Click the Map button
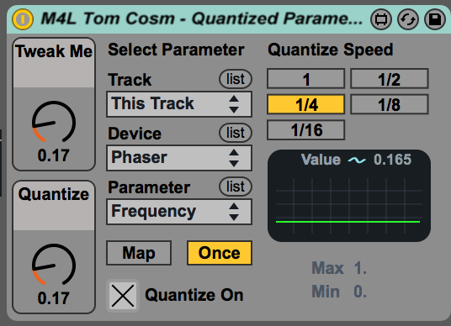The width and height of the screenshot is (451, 326). point(139,253)
